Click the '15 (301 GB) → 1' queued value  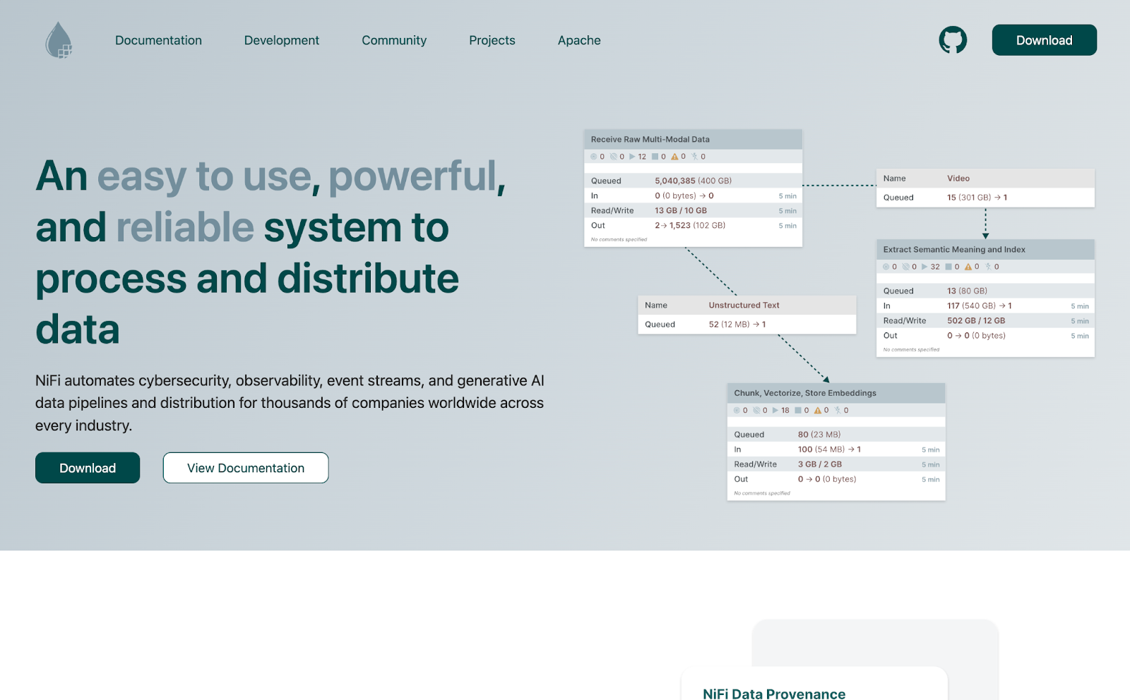[x=977, y=198]
